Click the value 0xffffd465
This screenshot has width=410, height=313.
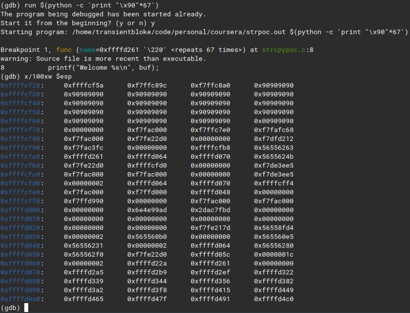(x=84, y=299)
